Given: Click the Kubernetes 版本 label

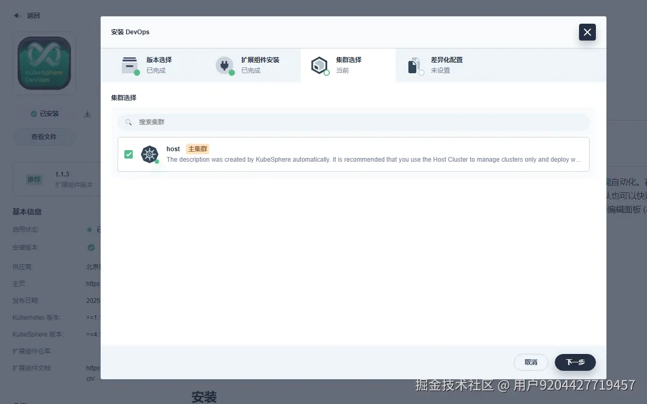Looking at the screenshot, I should (37, 318).
